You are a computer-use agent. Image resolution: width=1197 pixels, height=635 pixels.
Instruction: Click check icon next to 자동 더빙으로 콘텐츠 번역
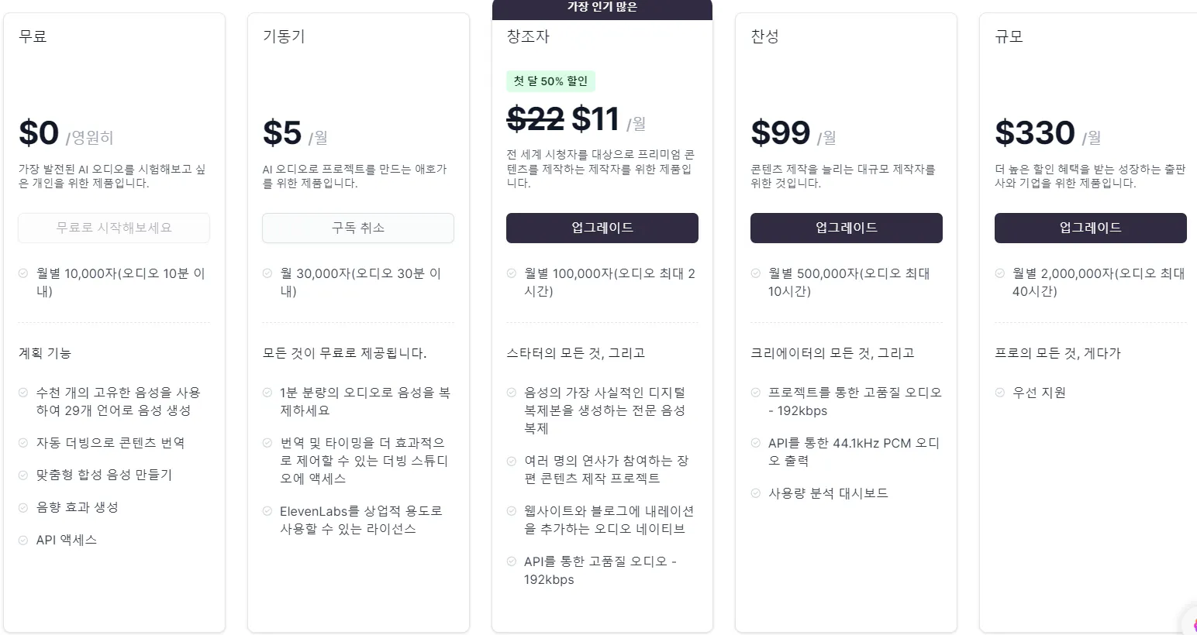coord(23,443)
